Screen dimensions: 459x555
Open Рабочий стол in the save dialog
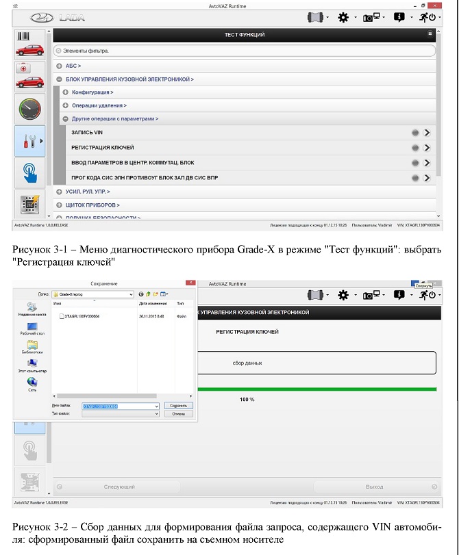click(x=32, y=328)
